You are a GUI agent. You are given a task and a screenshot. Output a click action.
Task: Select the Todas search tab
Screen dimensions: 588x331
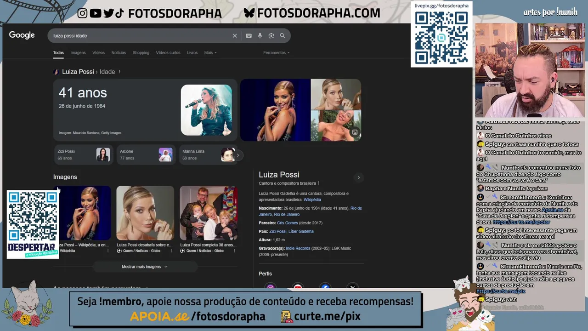(x=58, y=53)
